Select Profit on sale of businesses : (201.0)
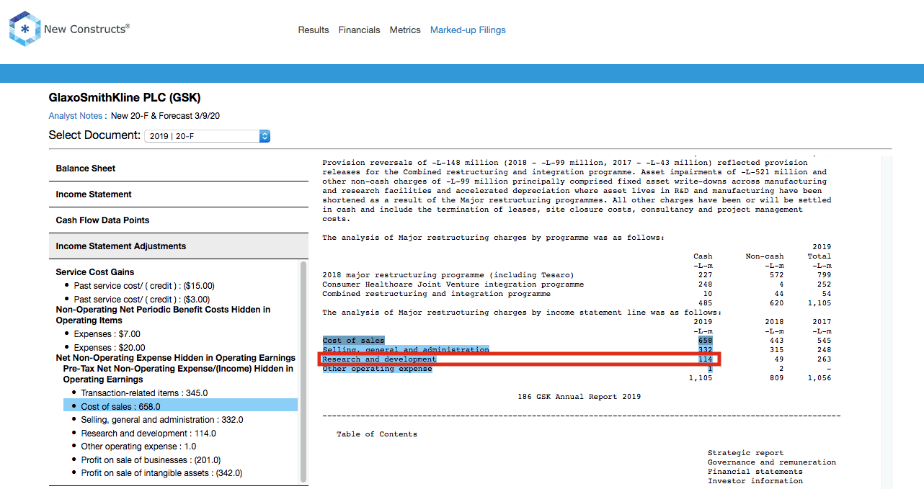This screenshot has width=924, height=489. 151,460
